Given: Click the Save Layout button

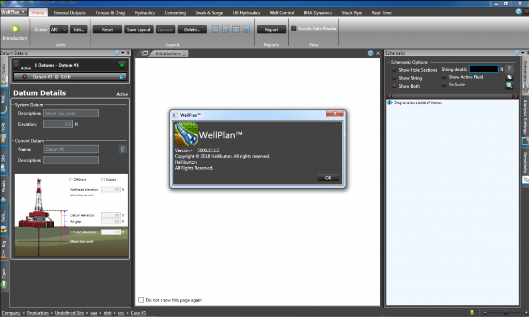Looking at the screenshot, I should click(138, 29).
